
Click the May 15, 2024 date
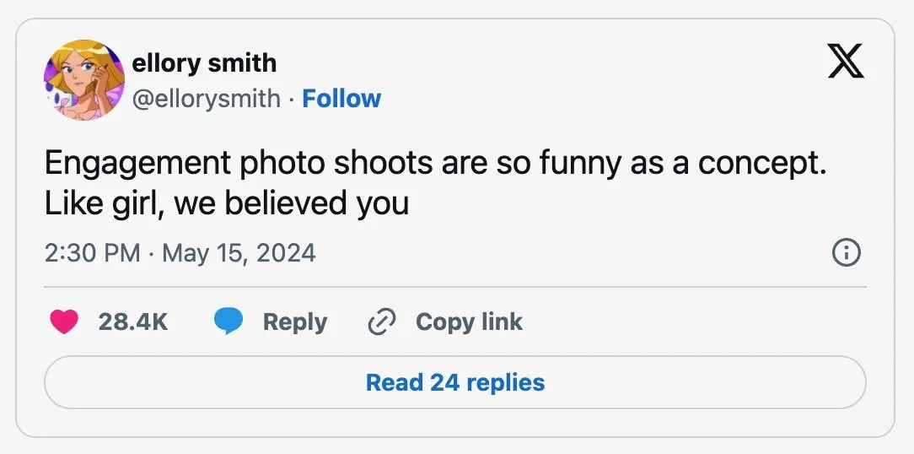239,252
